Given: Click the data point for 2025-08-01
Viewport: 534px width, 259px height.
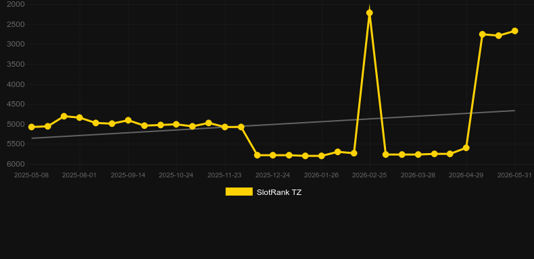Looking at the screenshot, I should point(80,117).
